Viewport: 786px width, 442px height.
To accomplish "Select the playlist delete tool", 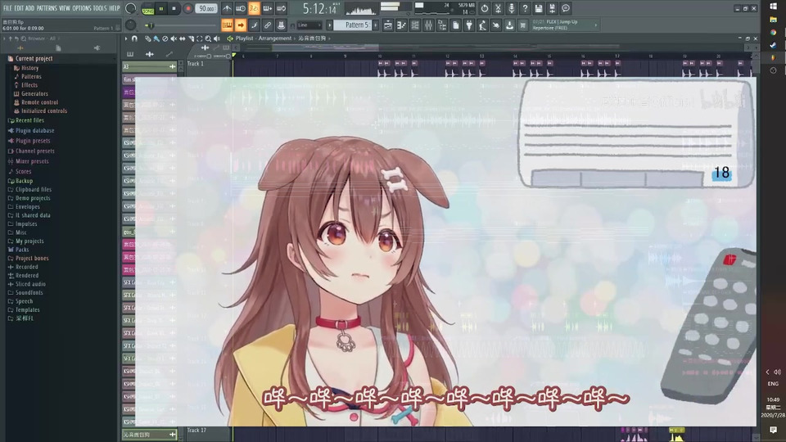I will coord(165,38).
